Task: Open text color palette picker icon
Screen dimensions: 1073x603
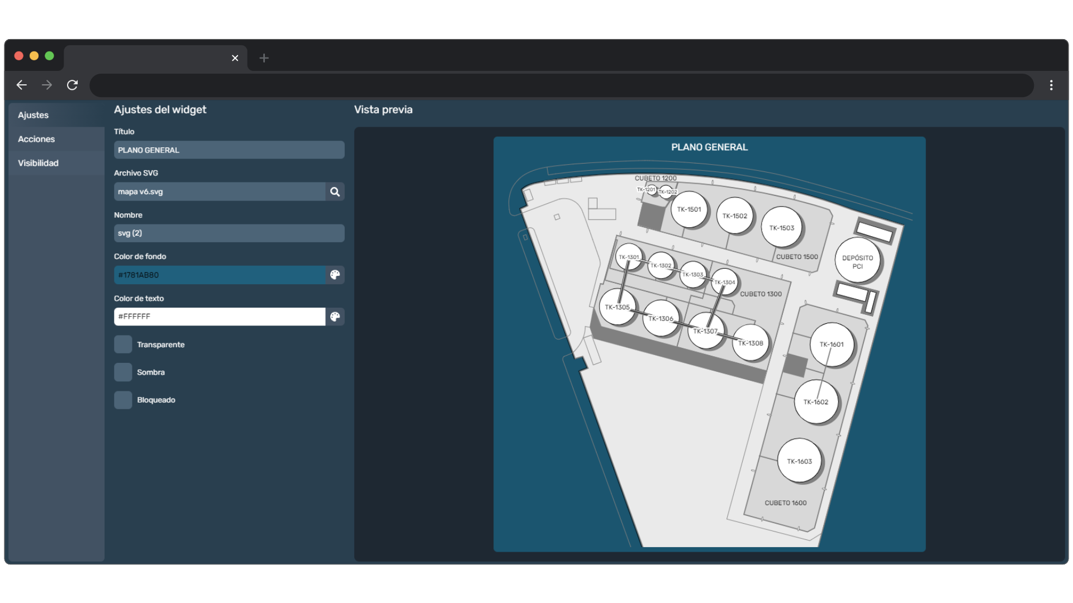Action: [x=335, y=317]
